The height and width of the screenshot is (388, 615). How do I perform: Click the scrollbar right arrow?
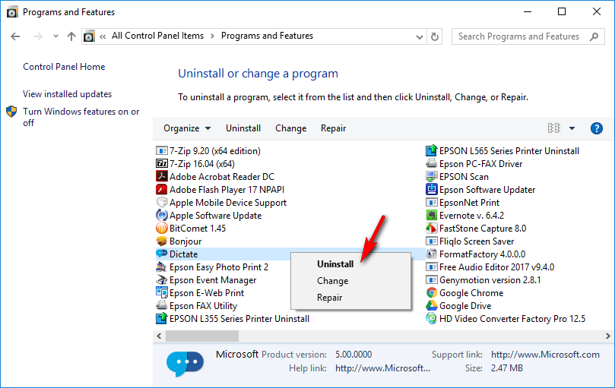pyautogui.click(x=607, y=336)
